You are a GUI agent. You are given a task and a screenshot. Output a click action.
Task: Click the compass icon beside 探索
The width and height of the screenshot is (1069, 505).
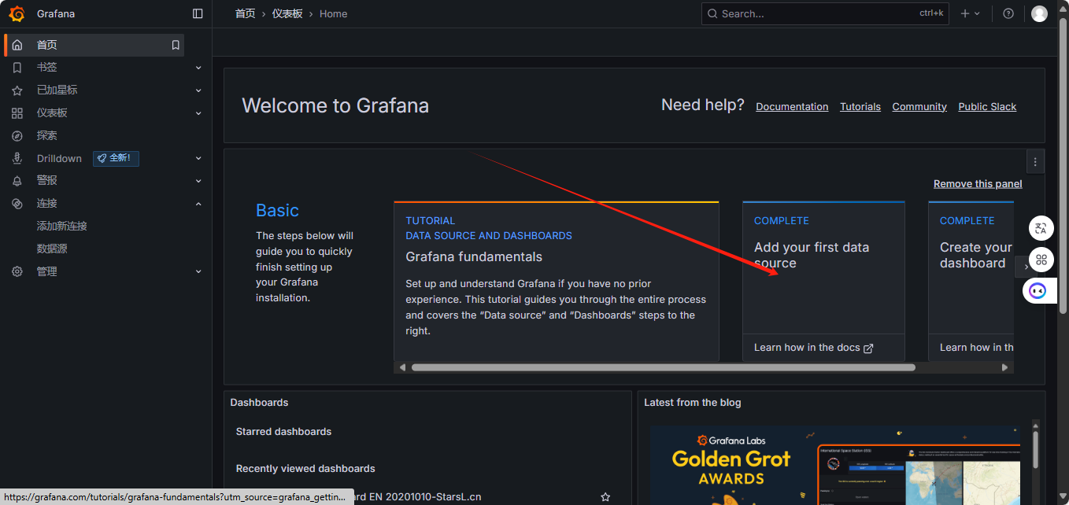(17, 135)
